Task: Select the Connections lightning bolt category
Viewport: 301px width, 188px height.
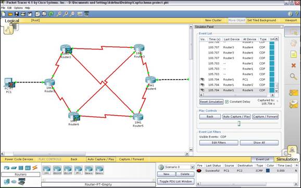Action: 35,168
